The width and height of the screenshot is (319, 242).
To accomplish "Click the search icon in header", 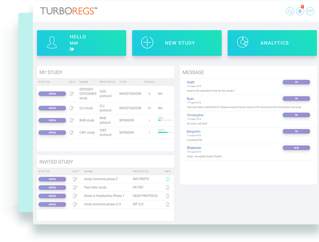I will click(x=290, y=11).
